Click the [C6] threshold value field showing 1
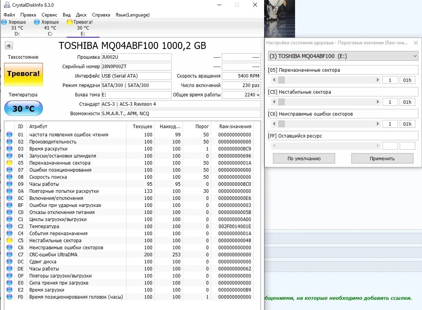 tap(390, 124)
